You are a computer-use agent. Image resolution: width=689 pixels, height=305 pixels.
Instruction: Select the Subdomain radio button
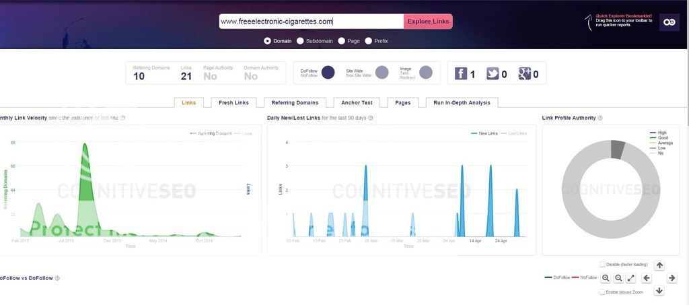pyautogui.click(x=300, y=41)
